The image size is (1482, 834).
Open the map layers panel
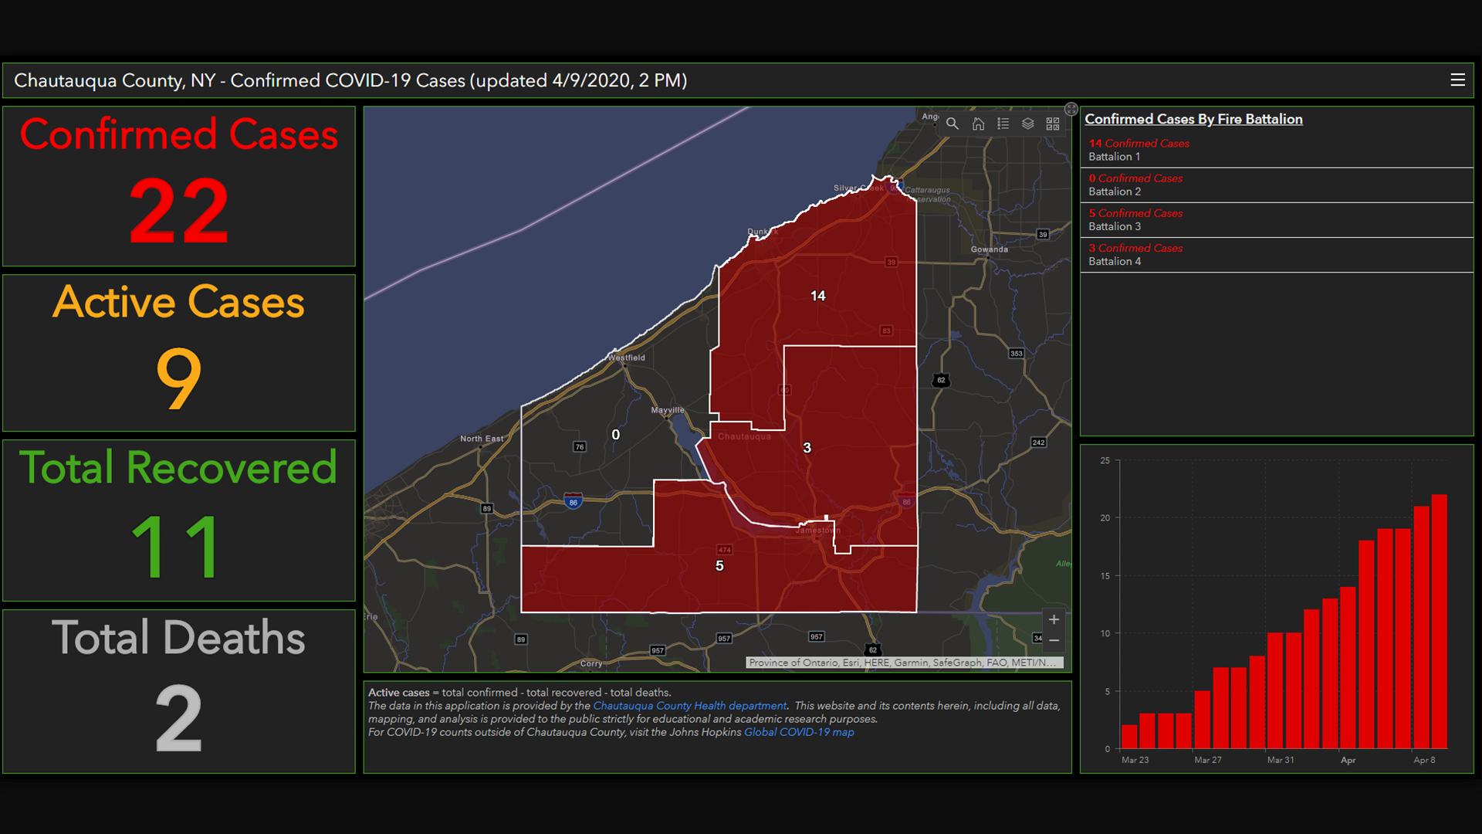(x=1028, y=124)
